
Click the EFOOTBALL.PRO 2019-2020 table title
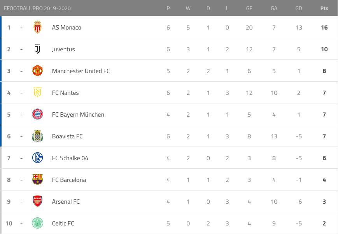tap(37, 8)
